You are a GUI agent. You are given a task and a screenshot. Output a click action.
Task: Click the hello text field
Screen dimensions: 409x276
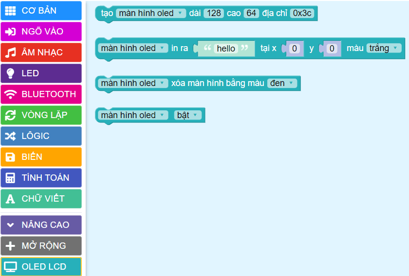226,49
